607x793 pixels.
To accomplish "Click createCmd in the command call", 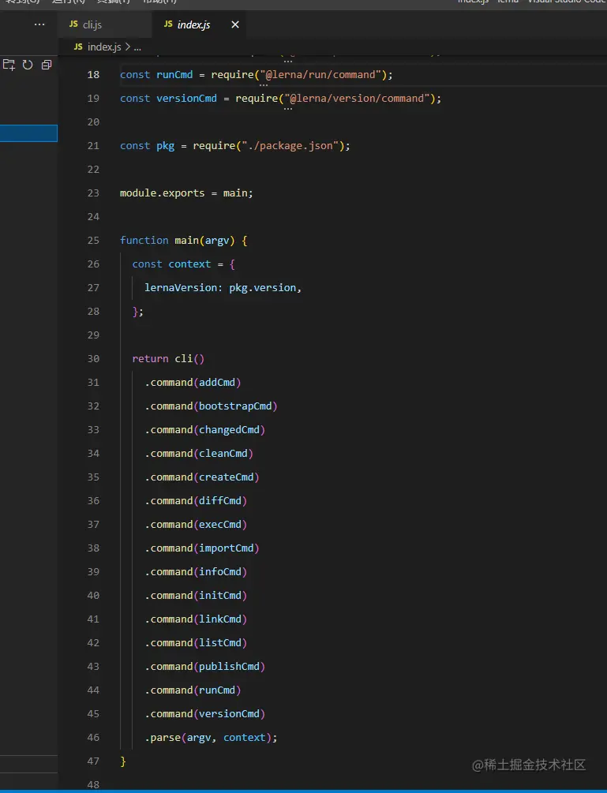I will click(x=226, y=477).
